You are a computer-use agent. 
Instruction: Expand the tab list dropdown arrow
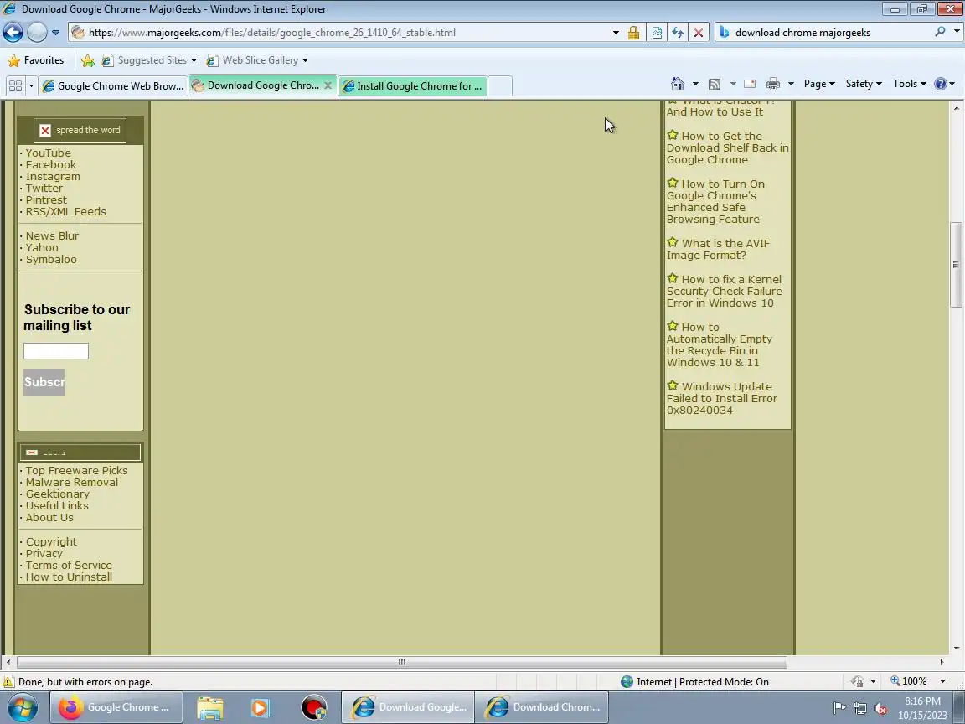click(x=31, y=85)
